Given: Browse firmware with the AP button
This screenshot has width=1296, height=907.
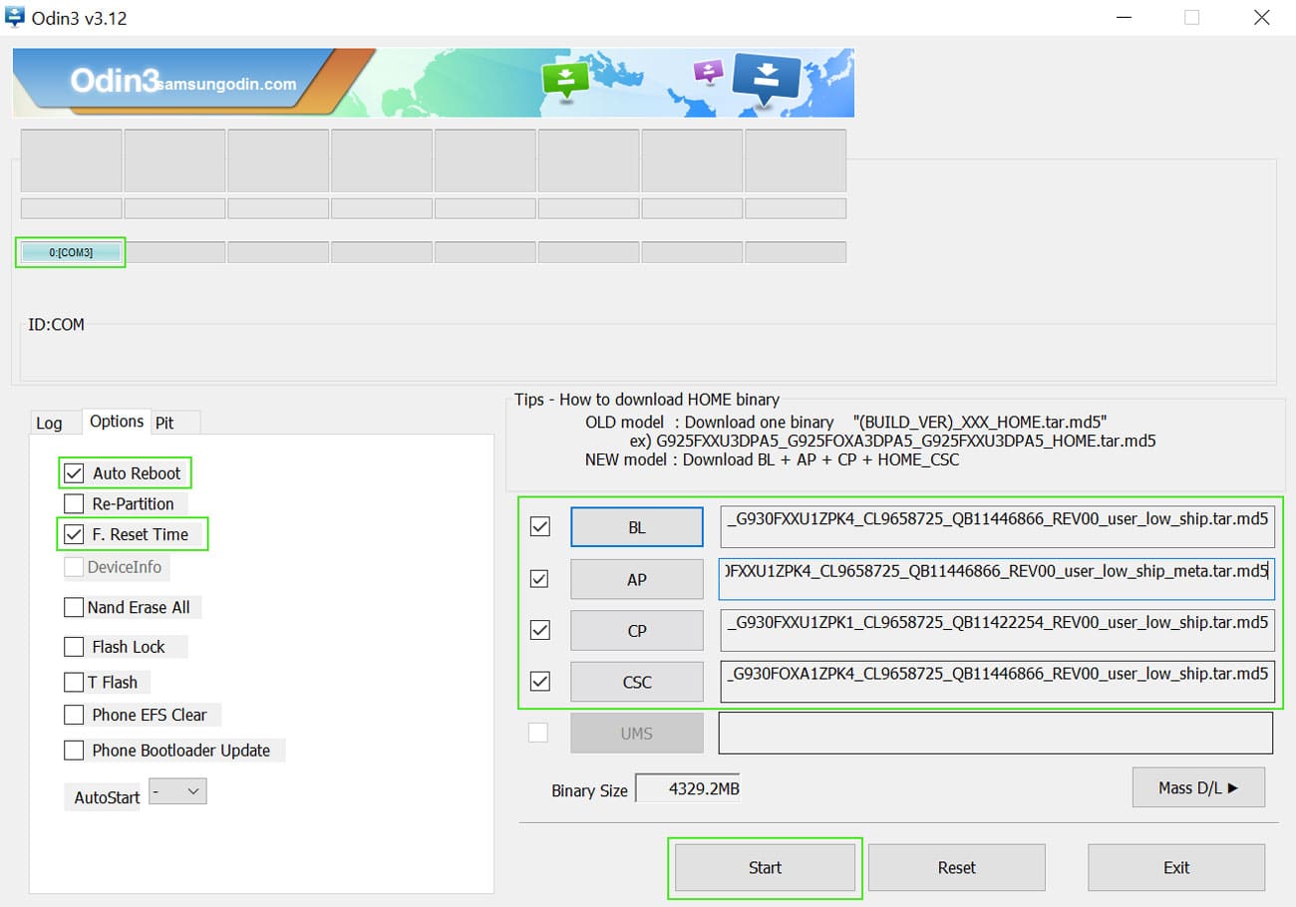Looking at the screenshot, I should (636, 579).
